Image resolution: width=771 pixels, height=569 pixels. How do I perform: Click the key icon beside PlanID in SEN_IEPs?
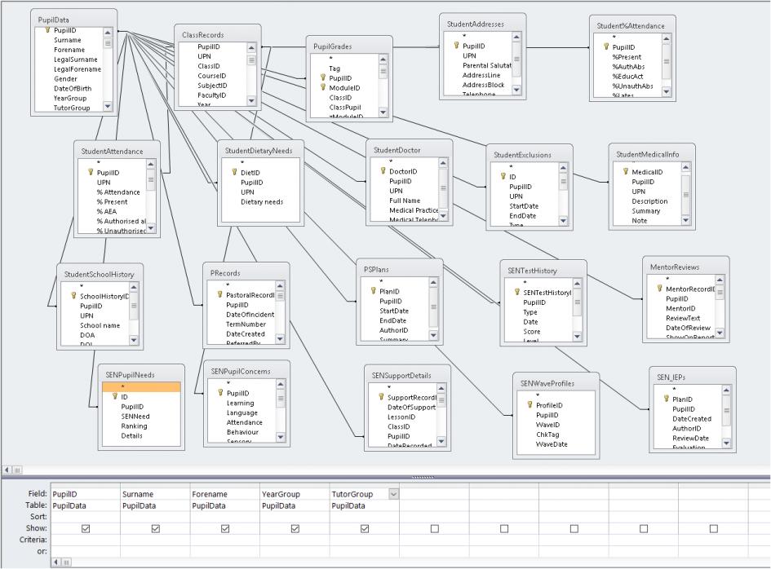point(667,399)
